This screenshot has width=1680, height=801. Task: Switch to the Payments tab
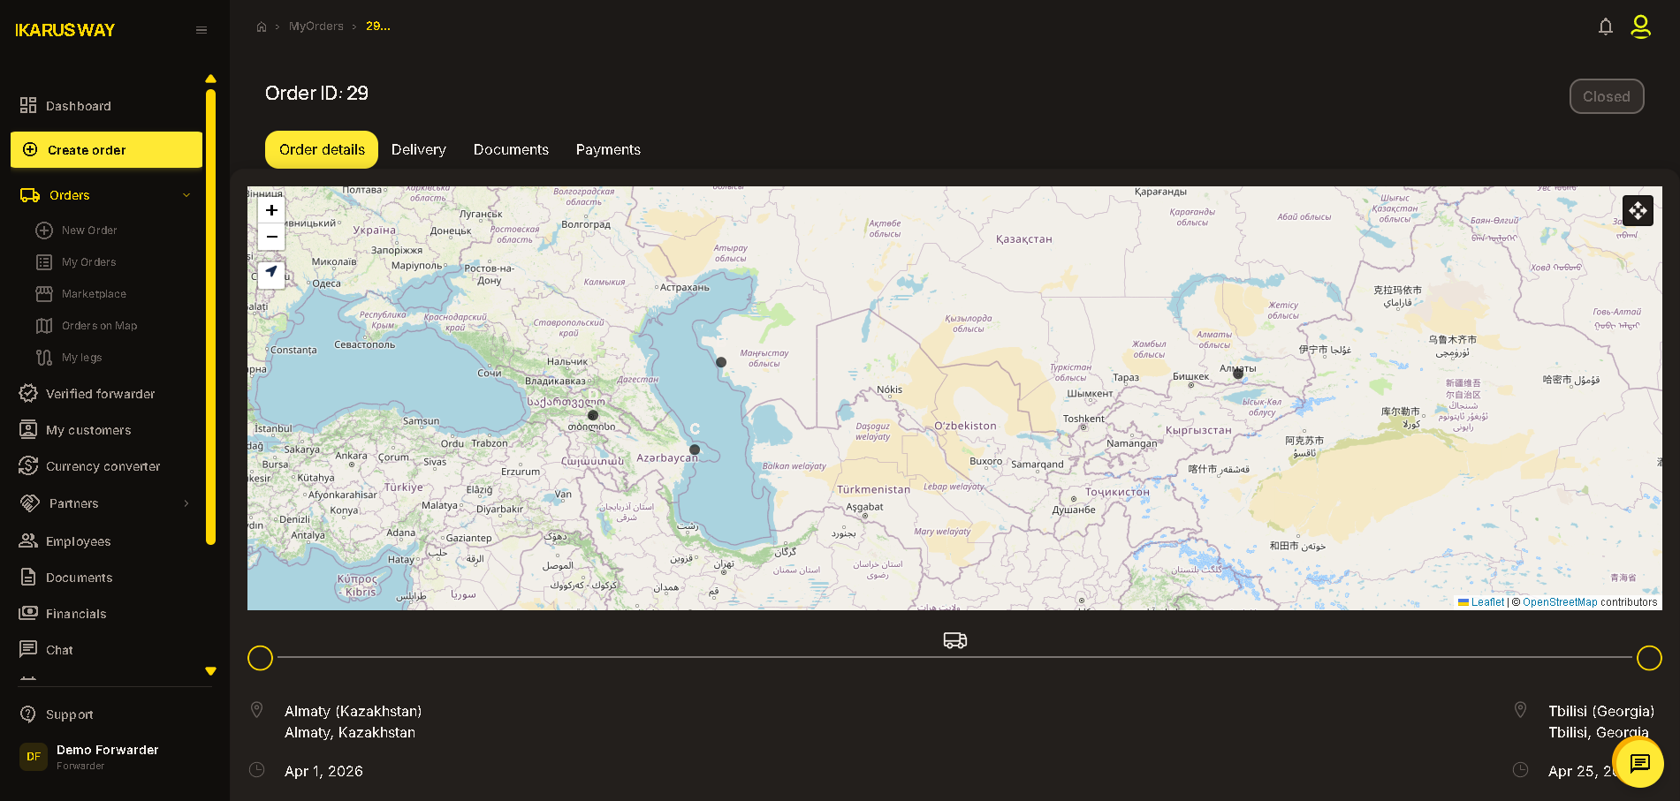[x=608, y=149]
